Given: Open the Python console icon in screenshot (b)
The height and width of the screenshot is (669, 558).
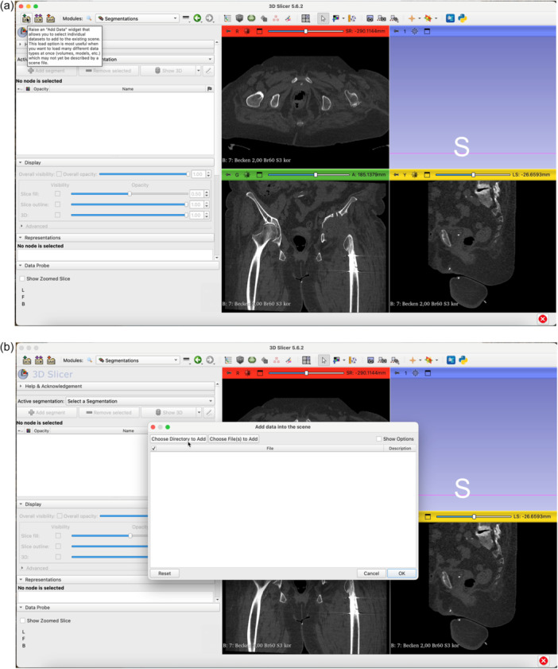Looking at the screenshot, I should pos(463,360).
